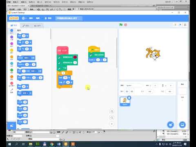Click the Scratch logo in the menu bar
Image resolution: width=196 pixels, height=147 pixels.
tap(14, 18)
